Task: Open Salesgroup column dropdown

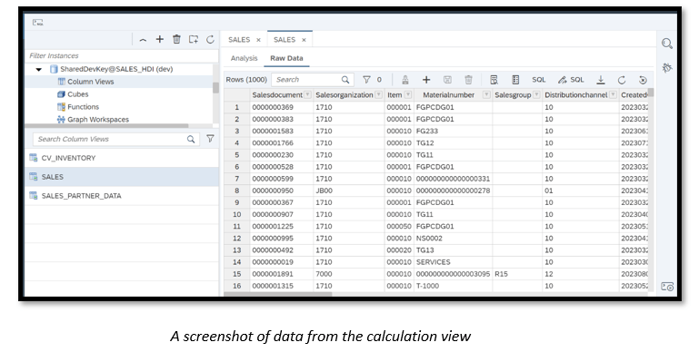Action: (536, 94)
